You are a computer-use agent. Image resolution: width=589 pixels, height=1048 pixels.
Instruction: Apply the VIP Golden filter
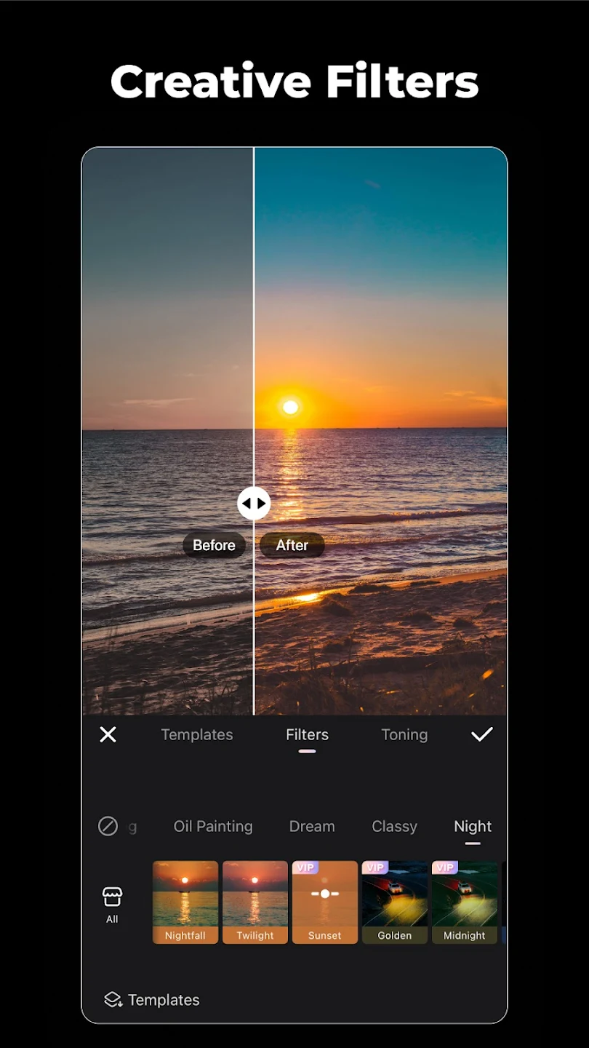click(395, 902)
